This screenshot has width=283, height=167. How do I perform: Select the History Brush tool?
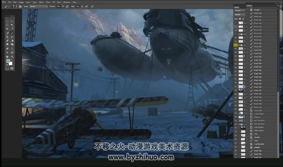tap(12, 37)
